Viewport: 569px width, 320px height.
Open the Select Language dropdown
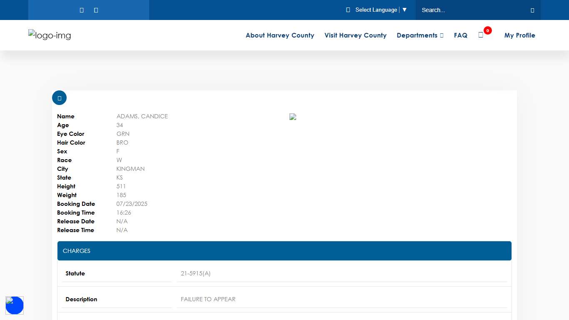[x=376, y=10]
